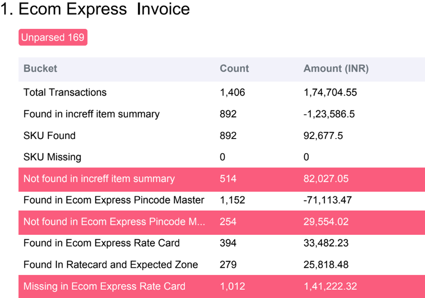The image size is (425, 298).
Task: Click the truncated Not found in Ecom Express Pincode row
Action: pyautogui.click(x=222, y=223)
